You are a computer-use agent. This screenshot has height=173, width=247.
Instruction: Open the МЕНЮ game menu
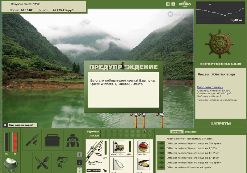click(x=185, y=4)
